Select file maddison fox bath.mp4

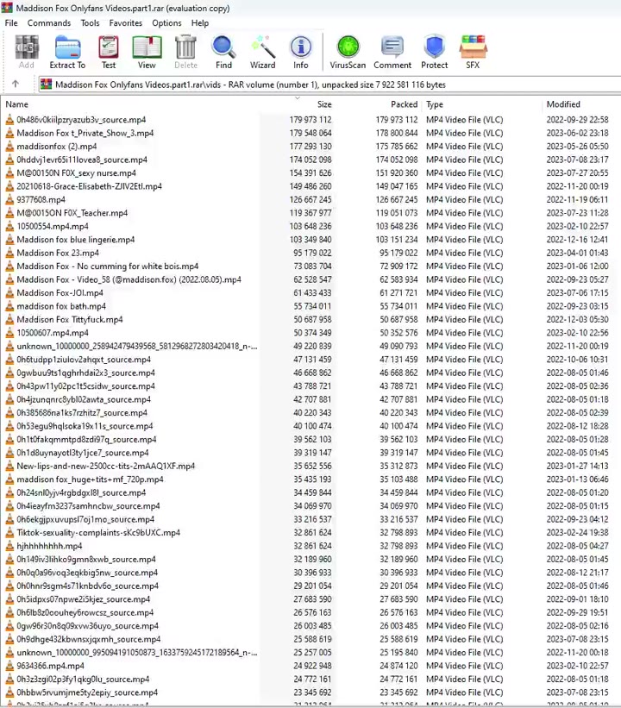coord(61,306)
